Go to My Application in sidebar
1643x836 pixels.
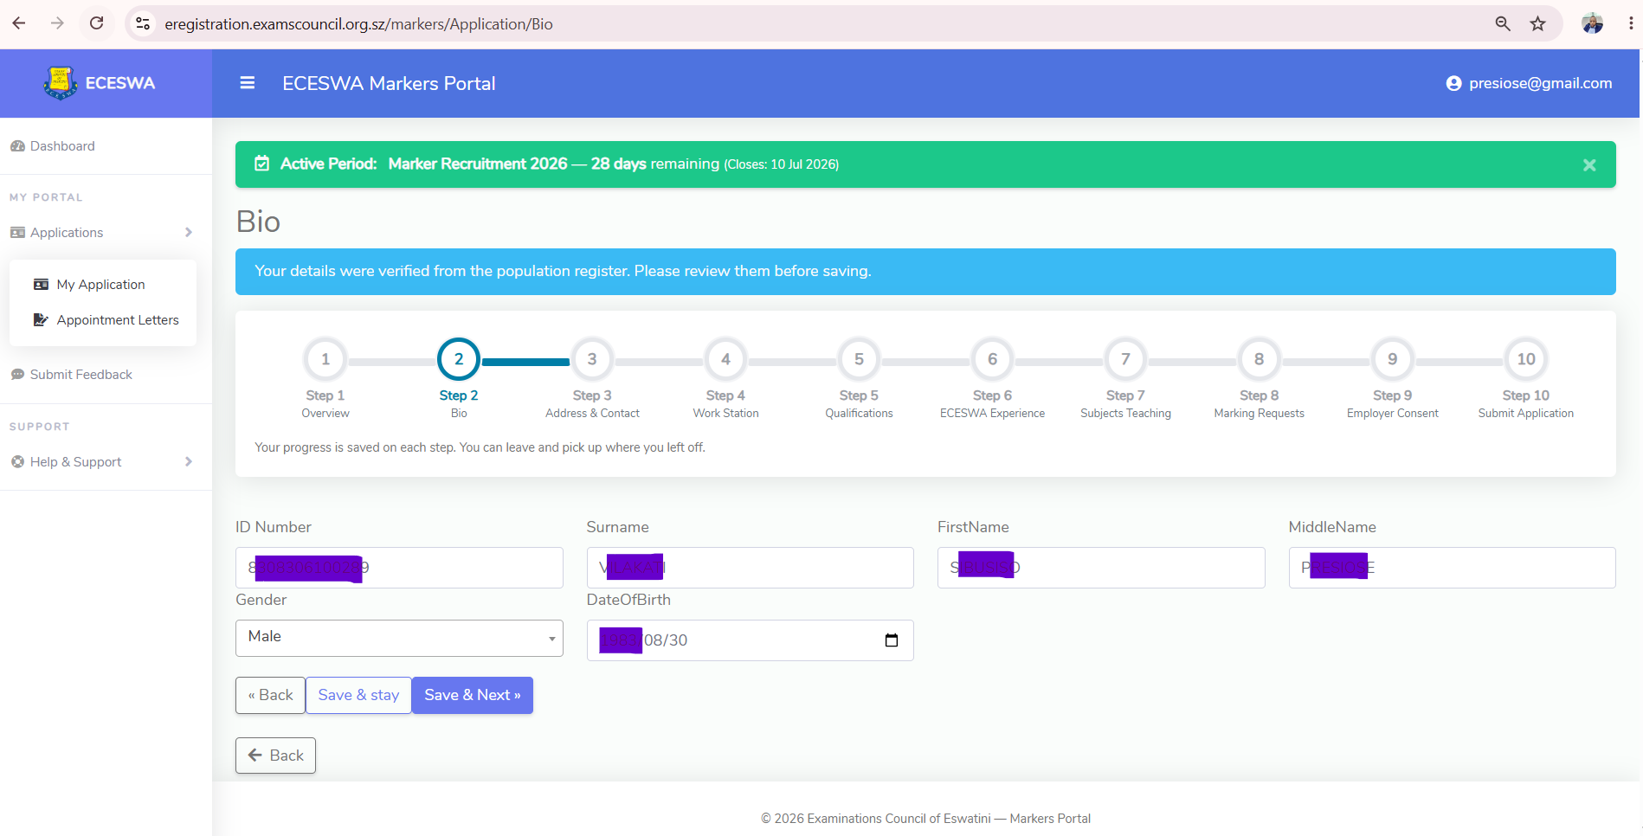click(x=102, y=284)
